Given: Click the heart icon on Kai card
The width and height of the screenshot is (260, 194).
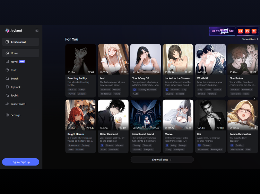Looking at the screenshot, I should 218,128.
